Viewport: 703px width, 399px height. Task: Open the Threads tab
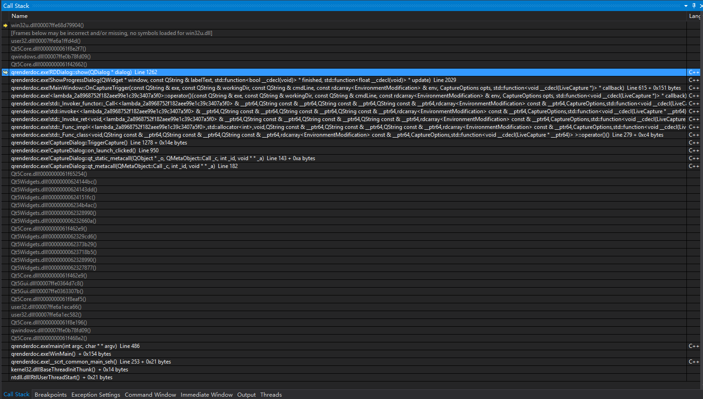[271, 394]
